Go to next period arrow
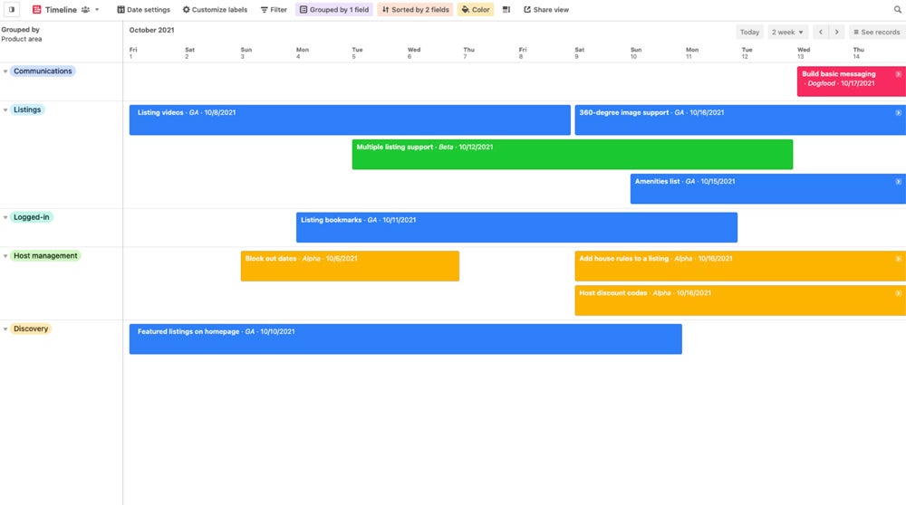The height and width of the screenshot is (505, 906). (x=836, y=33)
